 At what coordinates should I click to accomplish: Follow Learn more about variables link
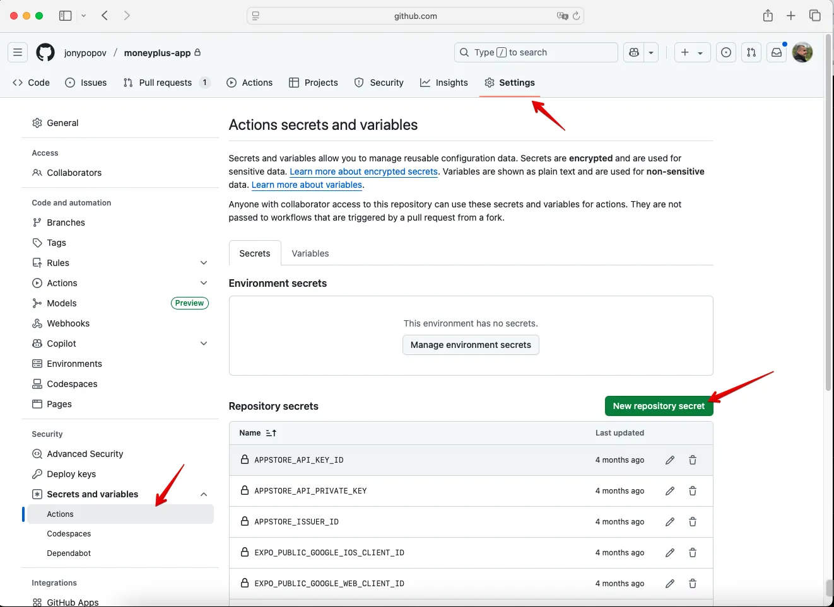tap(307, 185)
